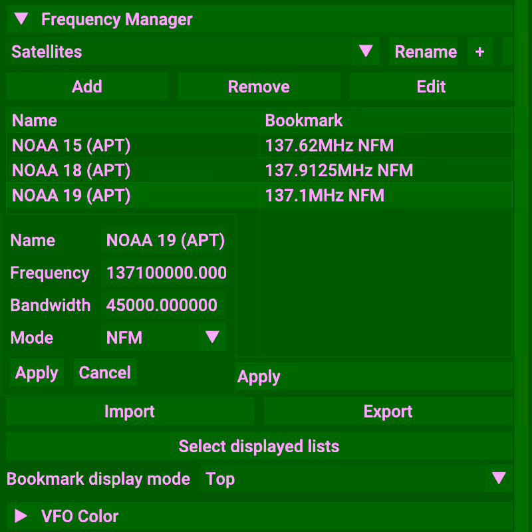Screen dimensions: 532x532
Task: Sort by the Bookmark column header
Action: [x=386, y=120]
